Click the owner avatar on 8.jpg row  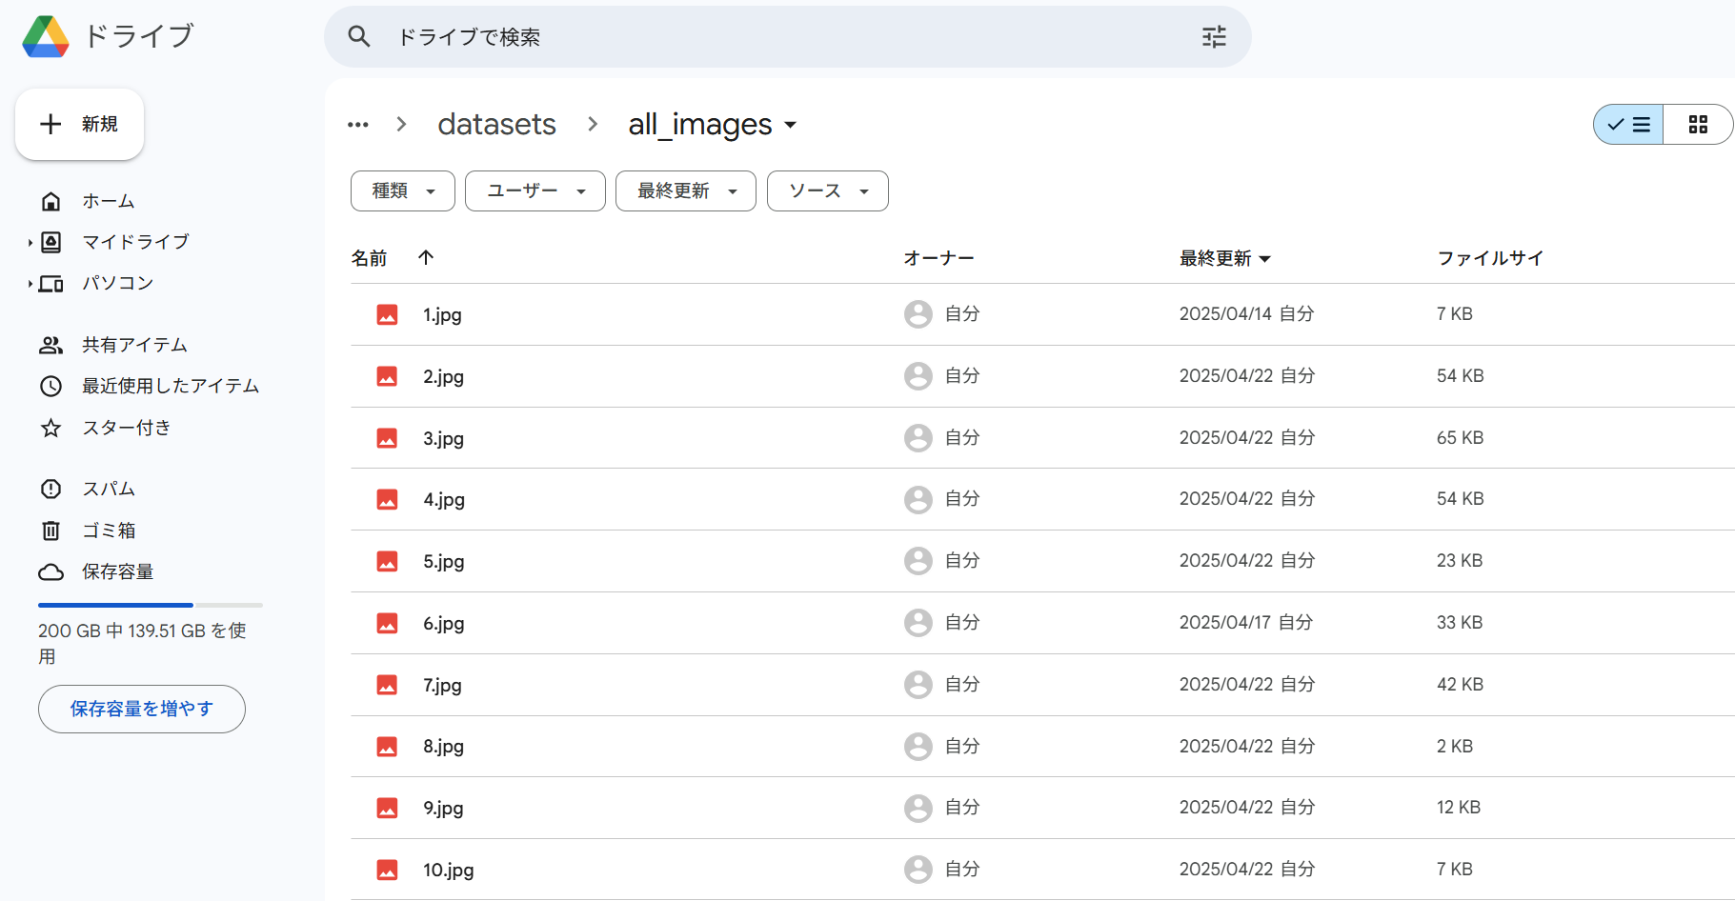coord(918,746)
